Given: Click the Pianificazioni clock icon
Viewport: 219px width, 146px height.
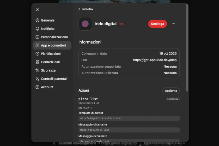Looking at the screenshot, I should click(37, 54).
